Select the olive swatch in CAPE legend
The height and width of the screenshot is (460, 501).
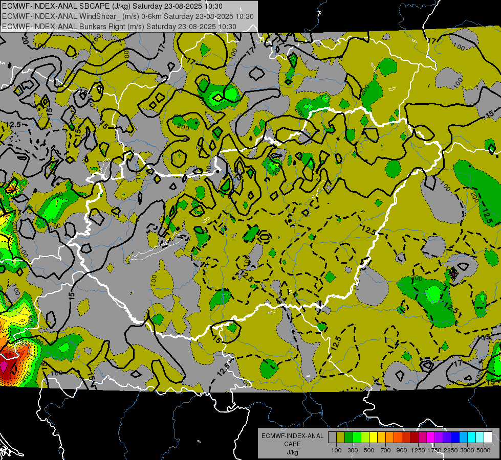[340, 438]
